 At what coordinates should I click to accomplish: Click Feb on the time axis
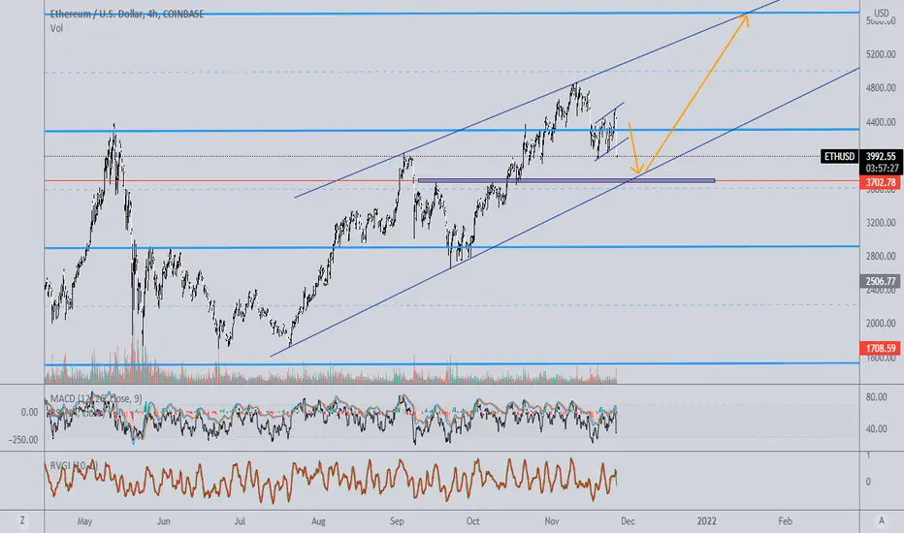pyautogui.click(x=786, y=521)
